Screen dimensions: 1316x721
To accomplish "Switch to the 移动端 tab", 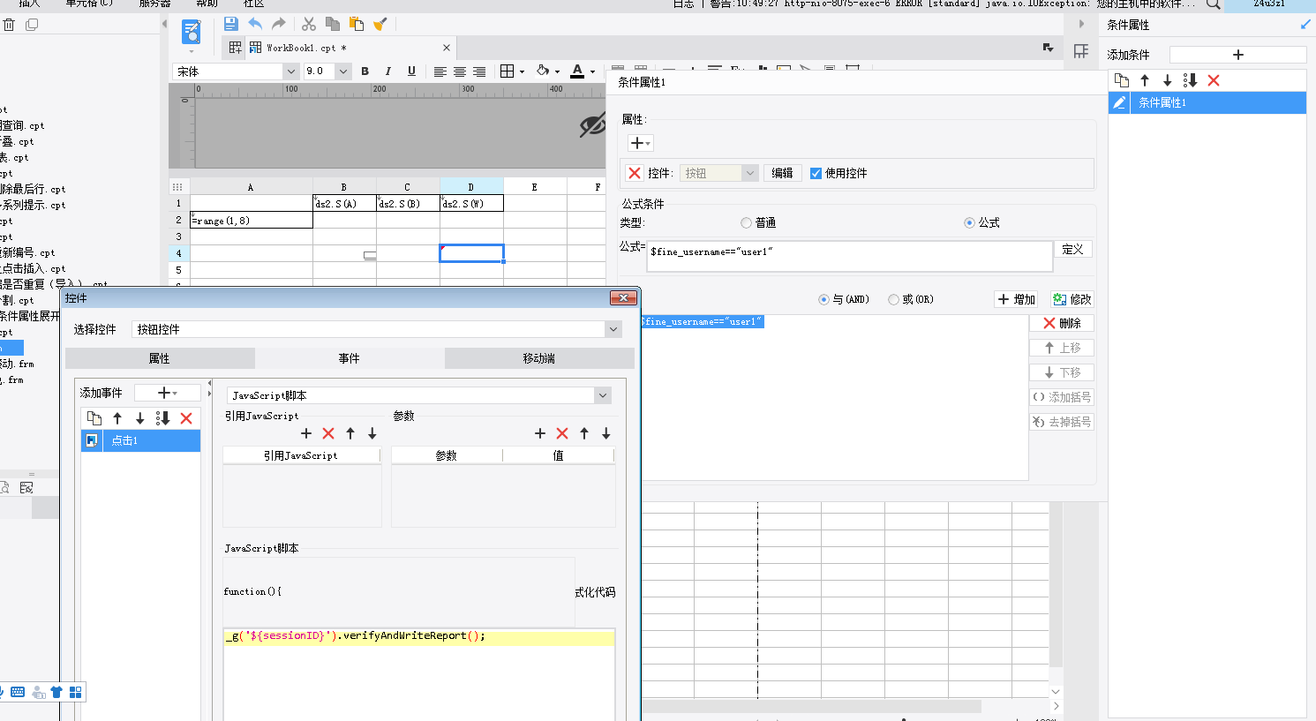I will click(538, 358).
